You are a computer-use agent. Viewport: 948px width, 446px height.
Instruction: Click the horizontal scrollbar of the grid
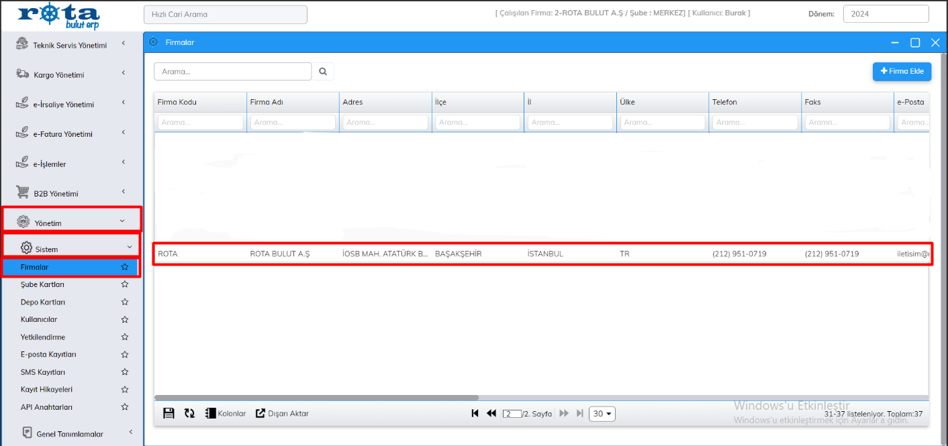coord(316,397)
